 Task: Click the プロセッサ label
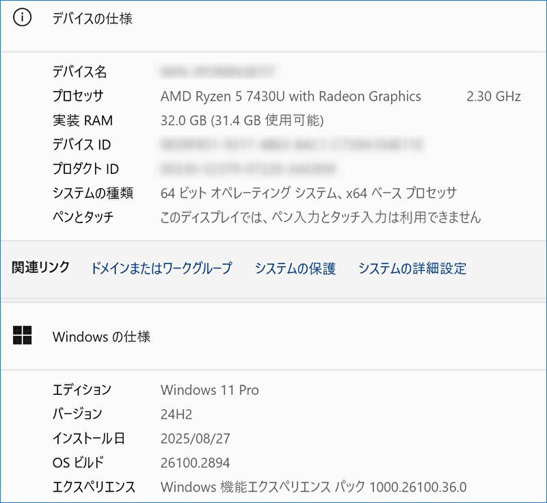coord(78,96)
